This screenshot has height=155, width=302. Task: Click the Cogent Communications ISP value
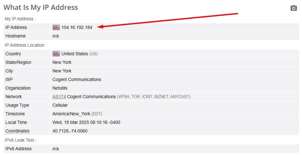pyautogui.click(x=77, y=80)
